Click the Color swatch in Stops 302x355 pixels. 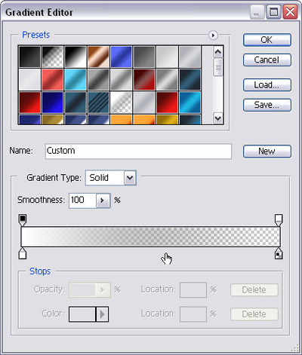82,314
